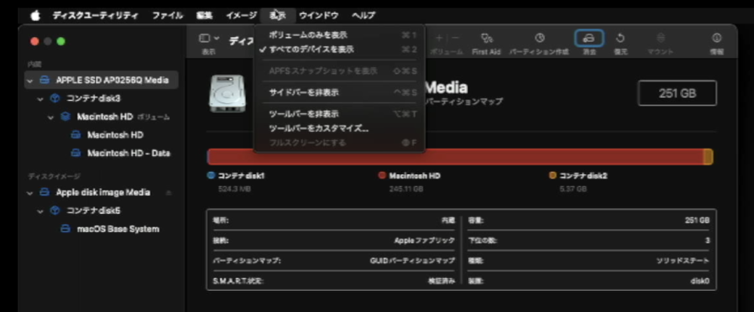The width and height of the screenshot is (754, 312).
Task: Choose フルスクリーンにする menu entry
Action: click(339, 142)
